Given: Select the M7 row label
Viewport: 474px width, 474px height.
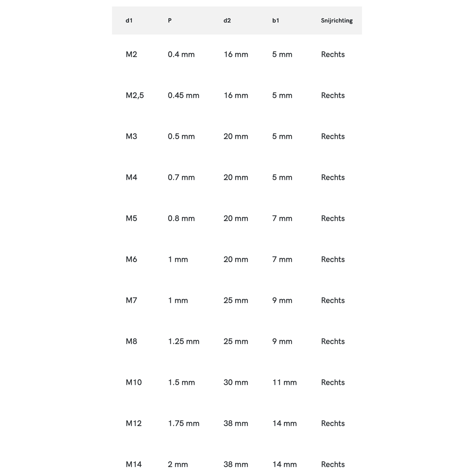Looking at the screenshot, I should [x=131, y=301].
